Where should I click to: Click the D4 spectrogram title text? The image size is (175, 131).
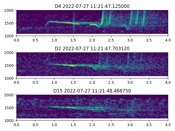[92, 6]
